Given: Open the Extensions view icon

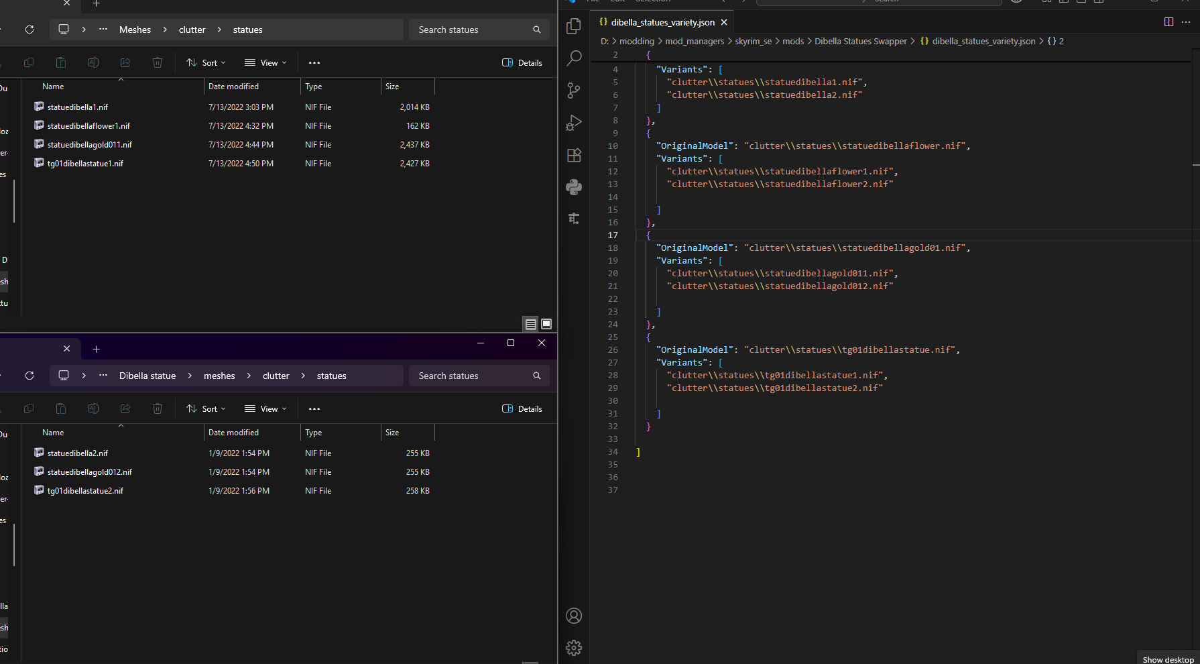Looking at the screenshot, I should pyautogui.click(x=574, y=155).
